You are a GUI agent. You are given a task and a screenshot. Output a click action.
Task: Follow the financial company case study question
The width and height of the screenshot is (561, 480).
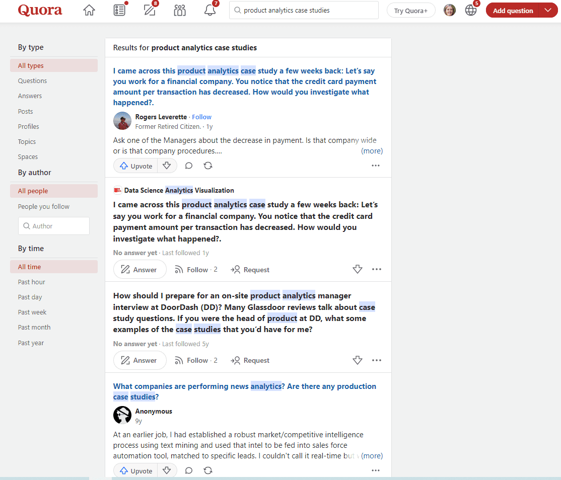(196, 270)
